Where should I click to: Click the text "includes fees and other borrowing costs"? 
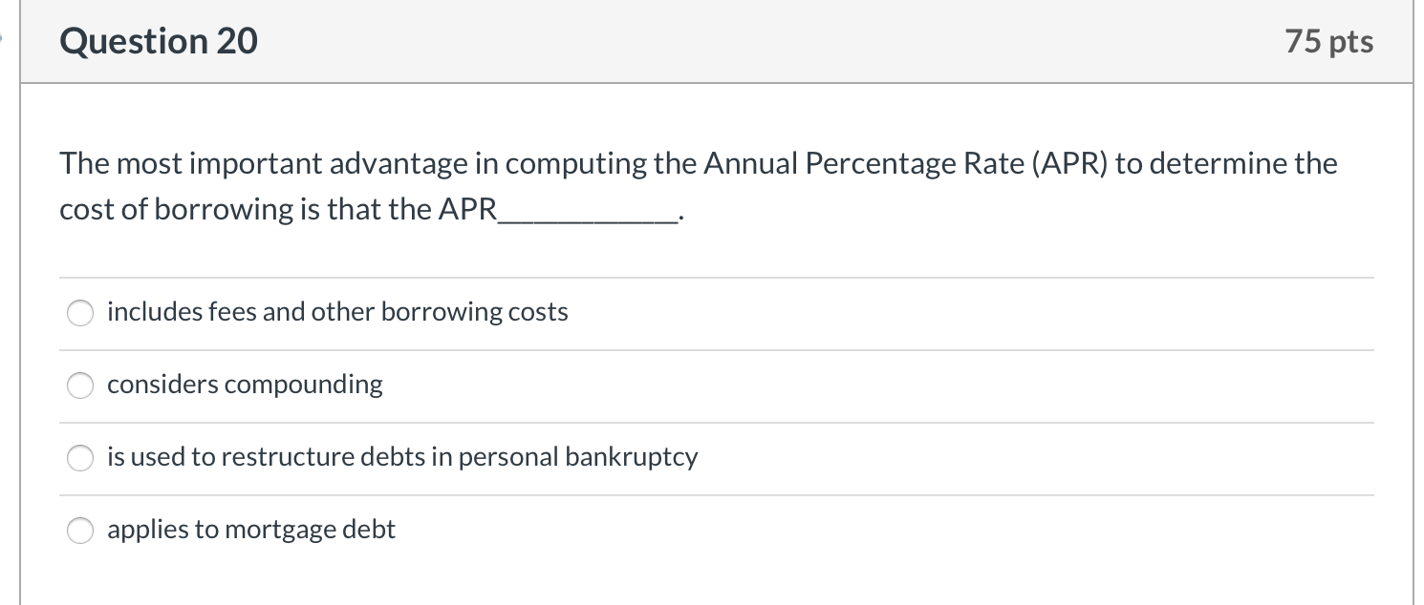click(x=337, y=312)
